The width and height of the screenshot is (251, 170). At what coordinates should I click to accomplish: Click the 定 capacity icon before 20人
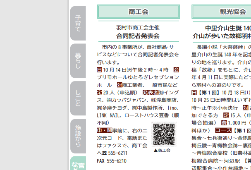coord(99,92)
